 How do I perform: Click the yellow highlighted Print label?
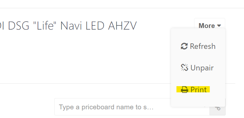[x=199, y=90]
